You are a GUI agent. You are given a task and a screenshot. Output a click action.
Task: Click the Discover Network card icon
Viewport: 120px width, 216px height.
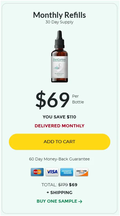[82, 172]
